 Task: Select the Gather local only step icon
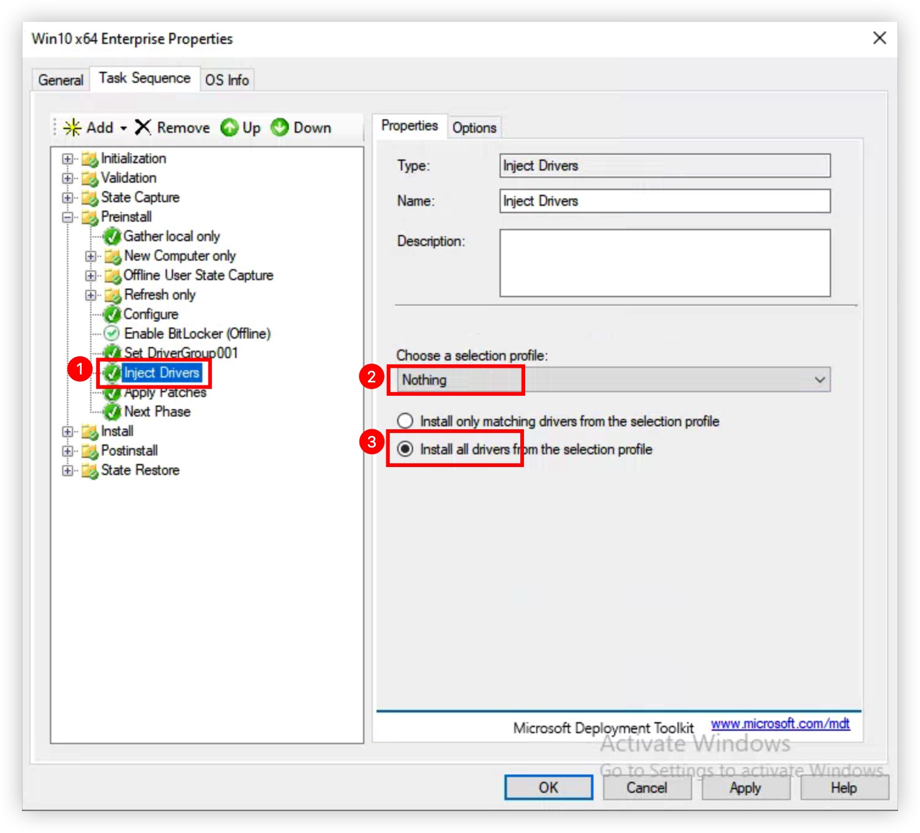[112, 236]
